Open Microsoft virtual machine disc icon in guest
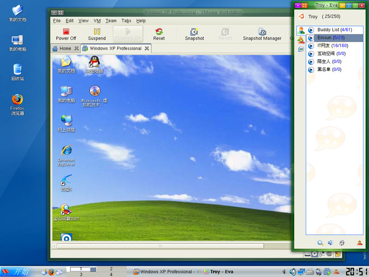The image size is (369, 277). pyautogui.click(x=95, y=96)
